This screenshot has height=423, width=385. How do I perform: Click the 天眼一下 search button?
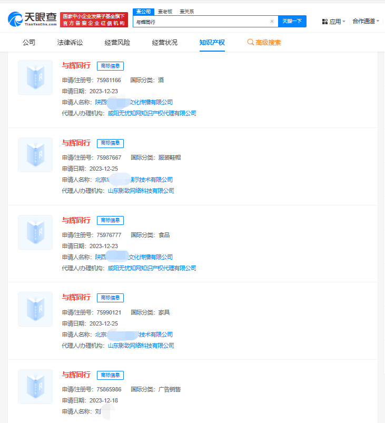pos(292,21)
